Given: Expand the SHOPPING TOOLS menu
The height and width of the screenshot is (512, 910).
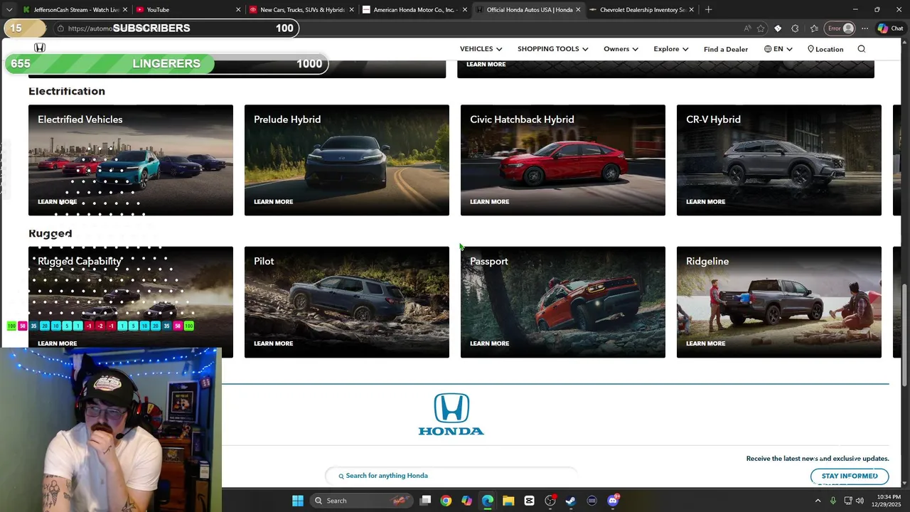Looking at the screenshot, I should click(x=552, y=49).
